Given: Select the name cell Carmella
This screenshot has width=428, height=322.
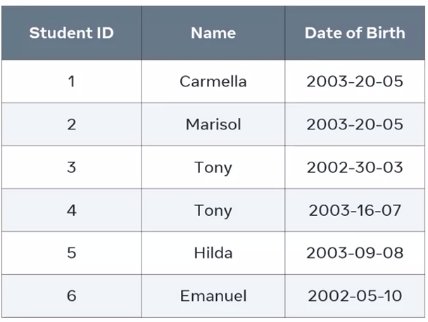Looking at the screenshot, I should tap(213, 81).
